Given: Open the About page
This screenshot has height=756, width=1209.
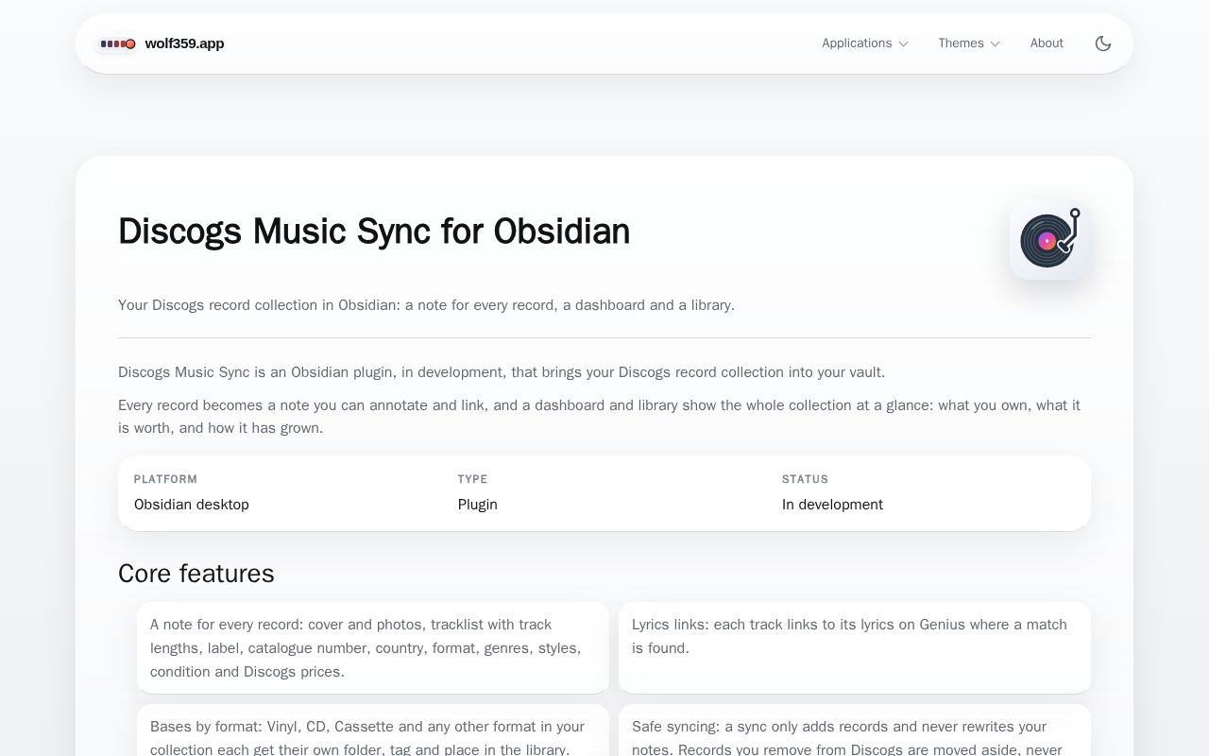Looking at the screenshot, I should [x=1047, y=43].
